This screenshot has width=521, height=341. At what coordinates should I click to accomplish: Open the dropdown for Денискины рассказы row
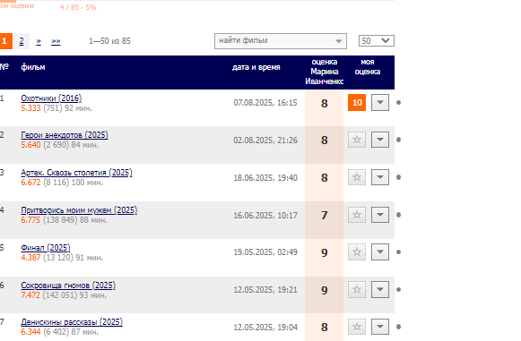click(x=380, y=327)
